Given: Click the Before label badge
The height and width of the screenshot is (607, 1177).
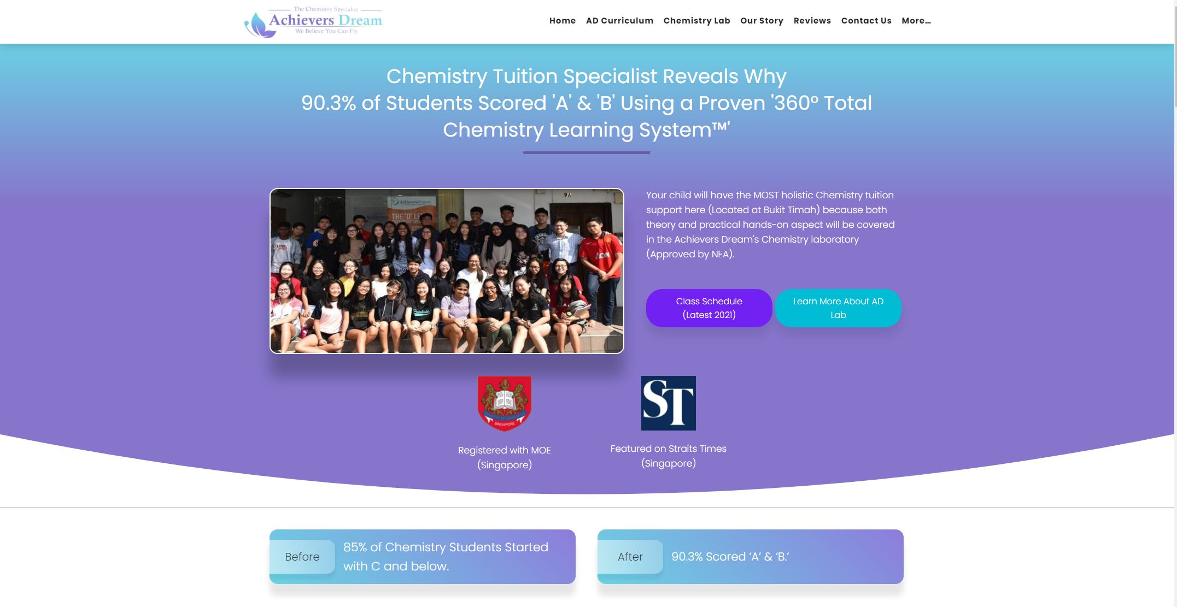Looking at the screenshot, I should (302, 557).
